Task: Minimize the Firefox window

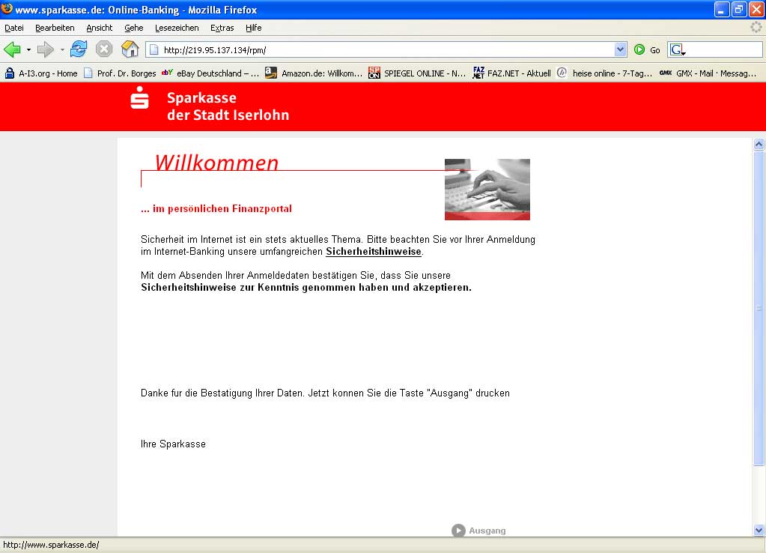Action: [x=722, y=9]
